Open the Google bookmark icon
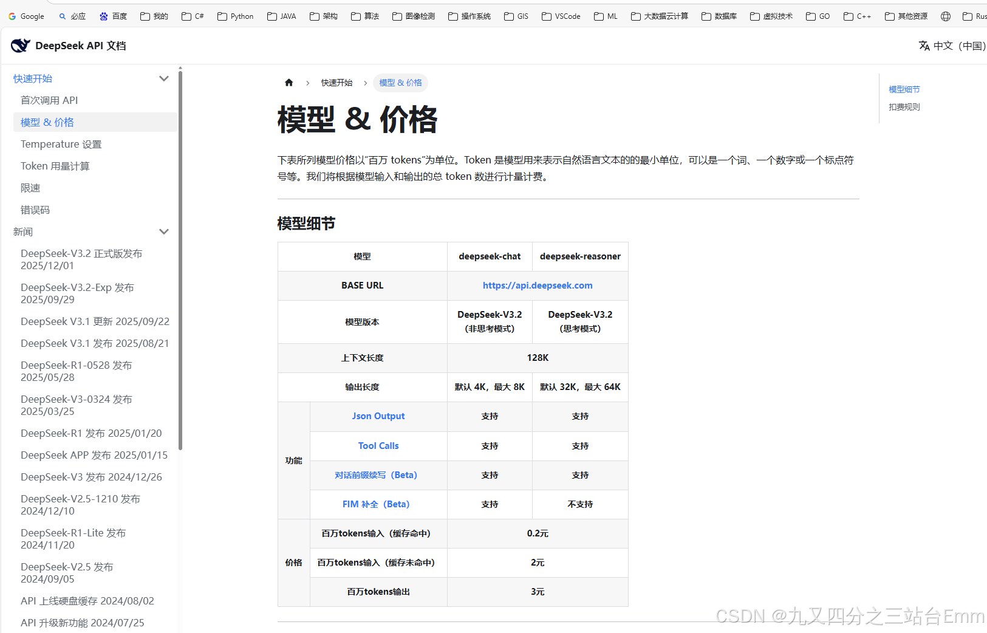Viewport: 987px width, 633px height. (x=12, y=16)
